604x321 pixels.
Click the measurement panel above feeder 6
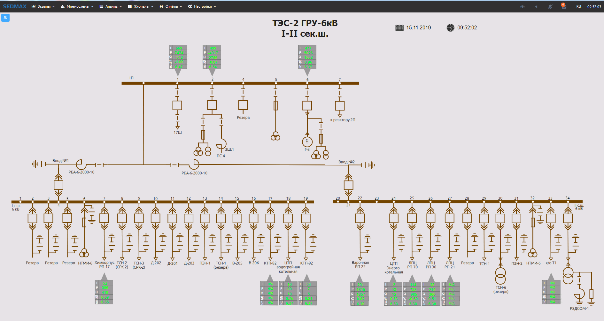307,57
